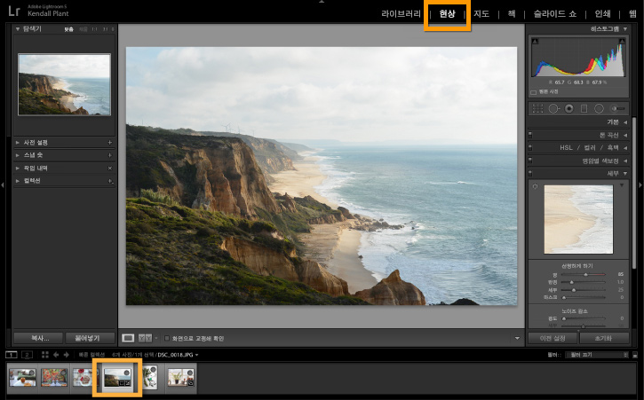Click the 붙여넣기 paste button
The image size is (644, 400).
click(90, 338)
